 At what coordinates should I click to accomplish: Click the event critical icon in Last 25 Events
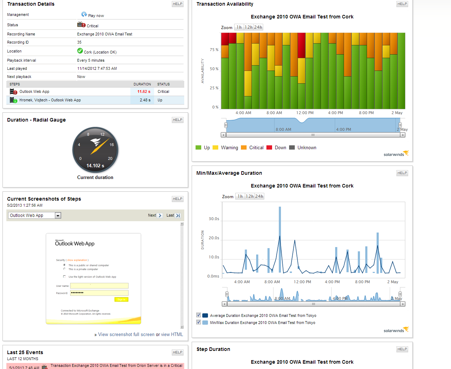coord(45,367)
